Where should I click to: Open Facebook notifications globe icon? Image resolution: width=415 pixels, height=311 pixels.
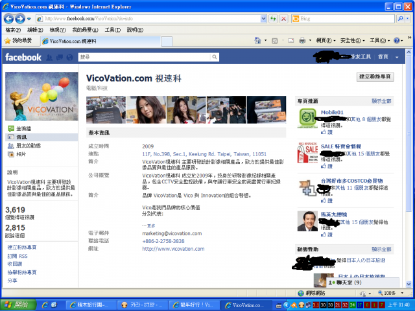coord(69,58)
